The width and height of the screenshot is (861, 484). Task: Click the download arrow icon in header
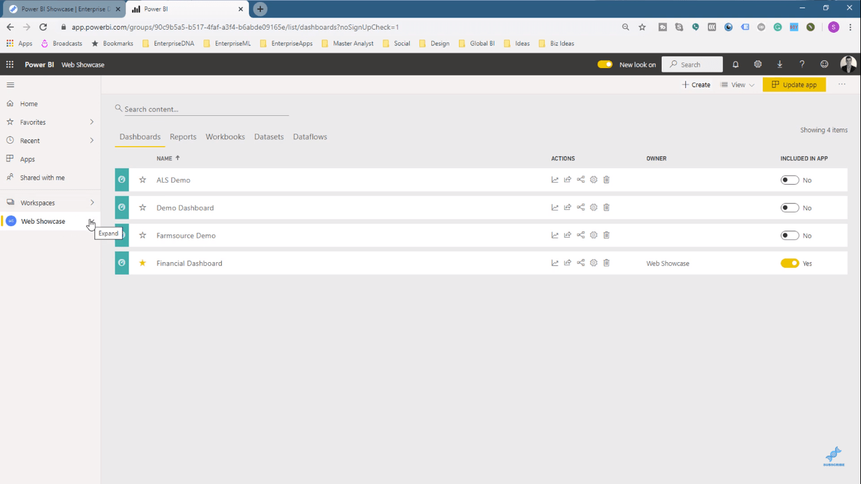[780, 64]
